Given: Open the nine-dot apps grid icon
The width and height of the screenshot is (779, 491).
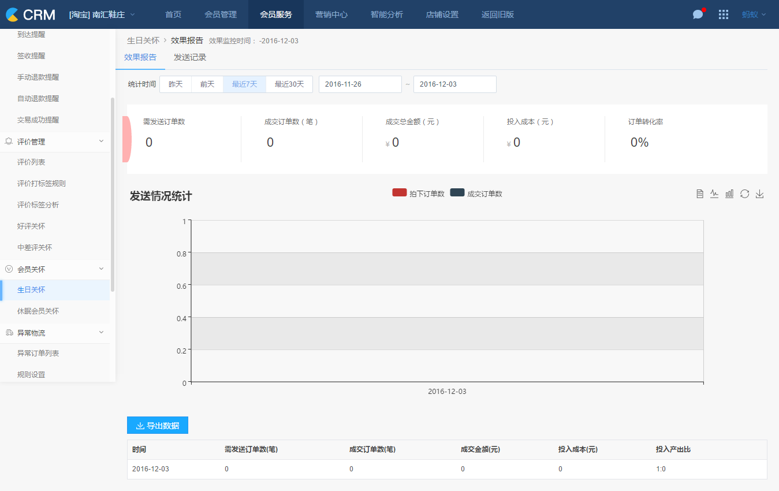Looking at the screenshot, I should point(723,14).
